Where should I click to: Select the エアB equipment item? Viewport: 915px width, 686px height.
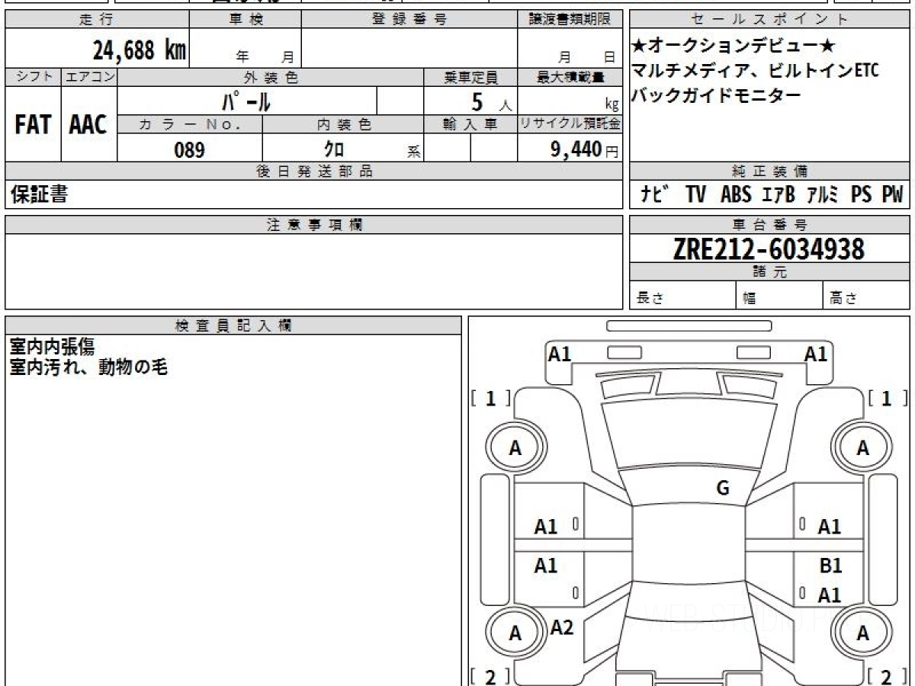(779, 195)
